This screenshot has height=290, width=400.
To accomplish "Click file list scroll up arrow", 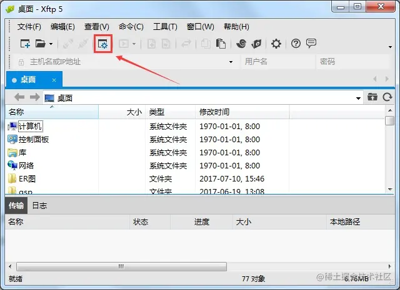I will click(x=390, y=110).
